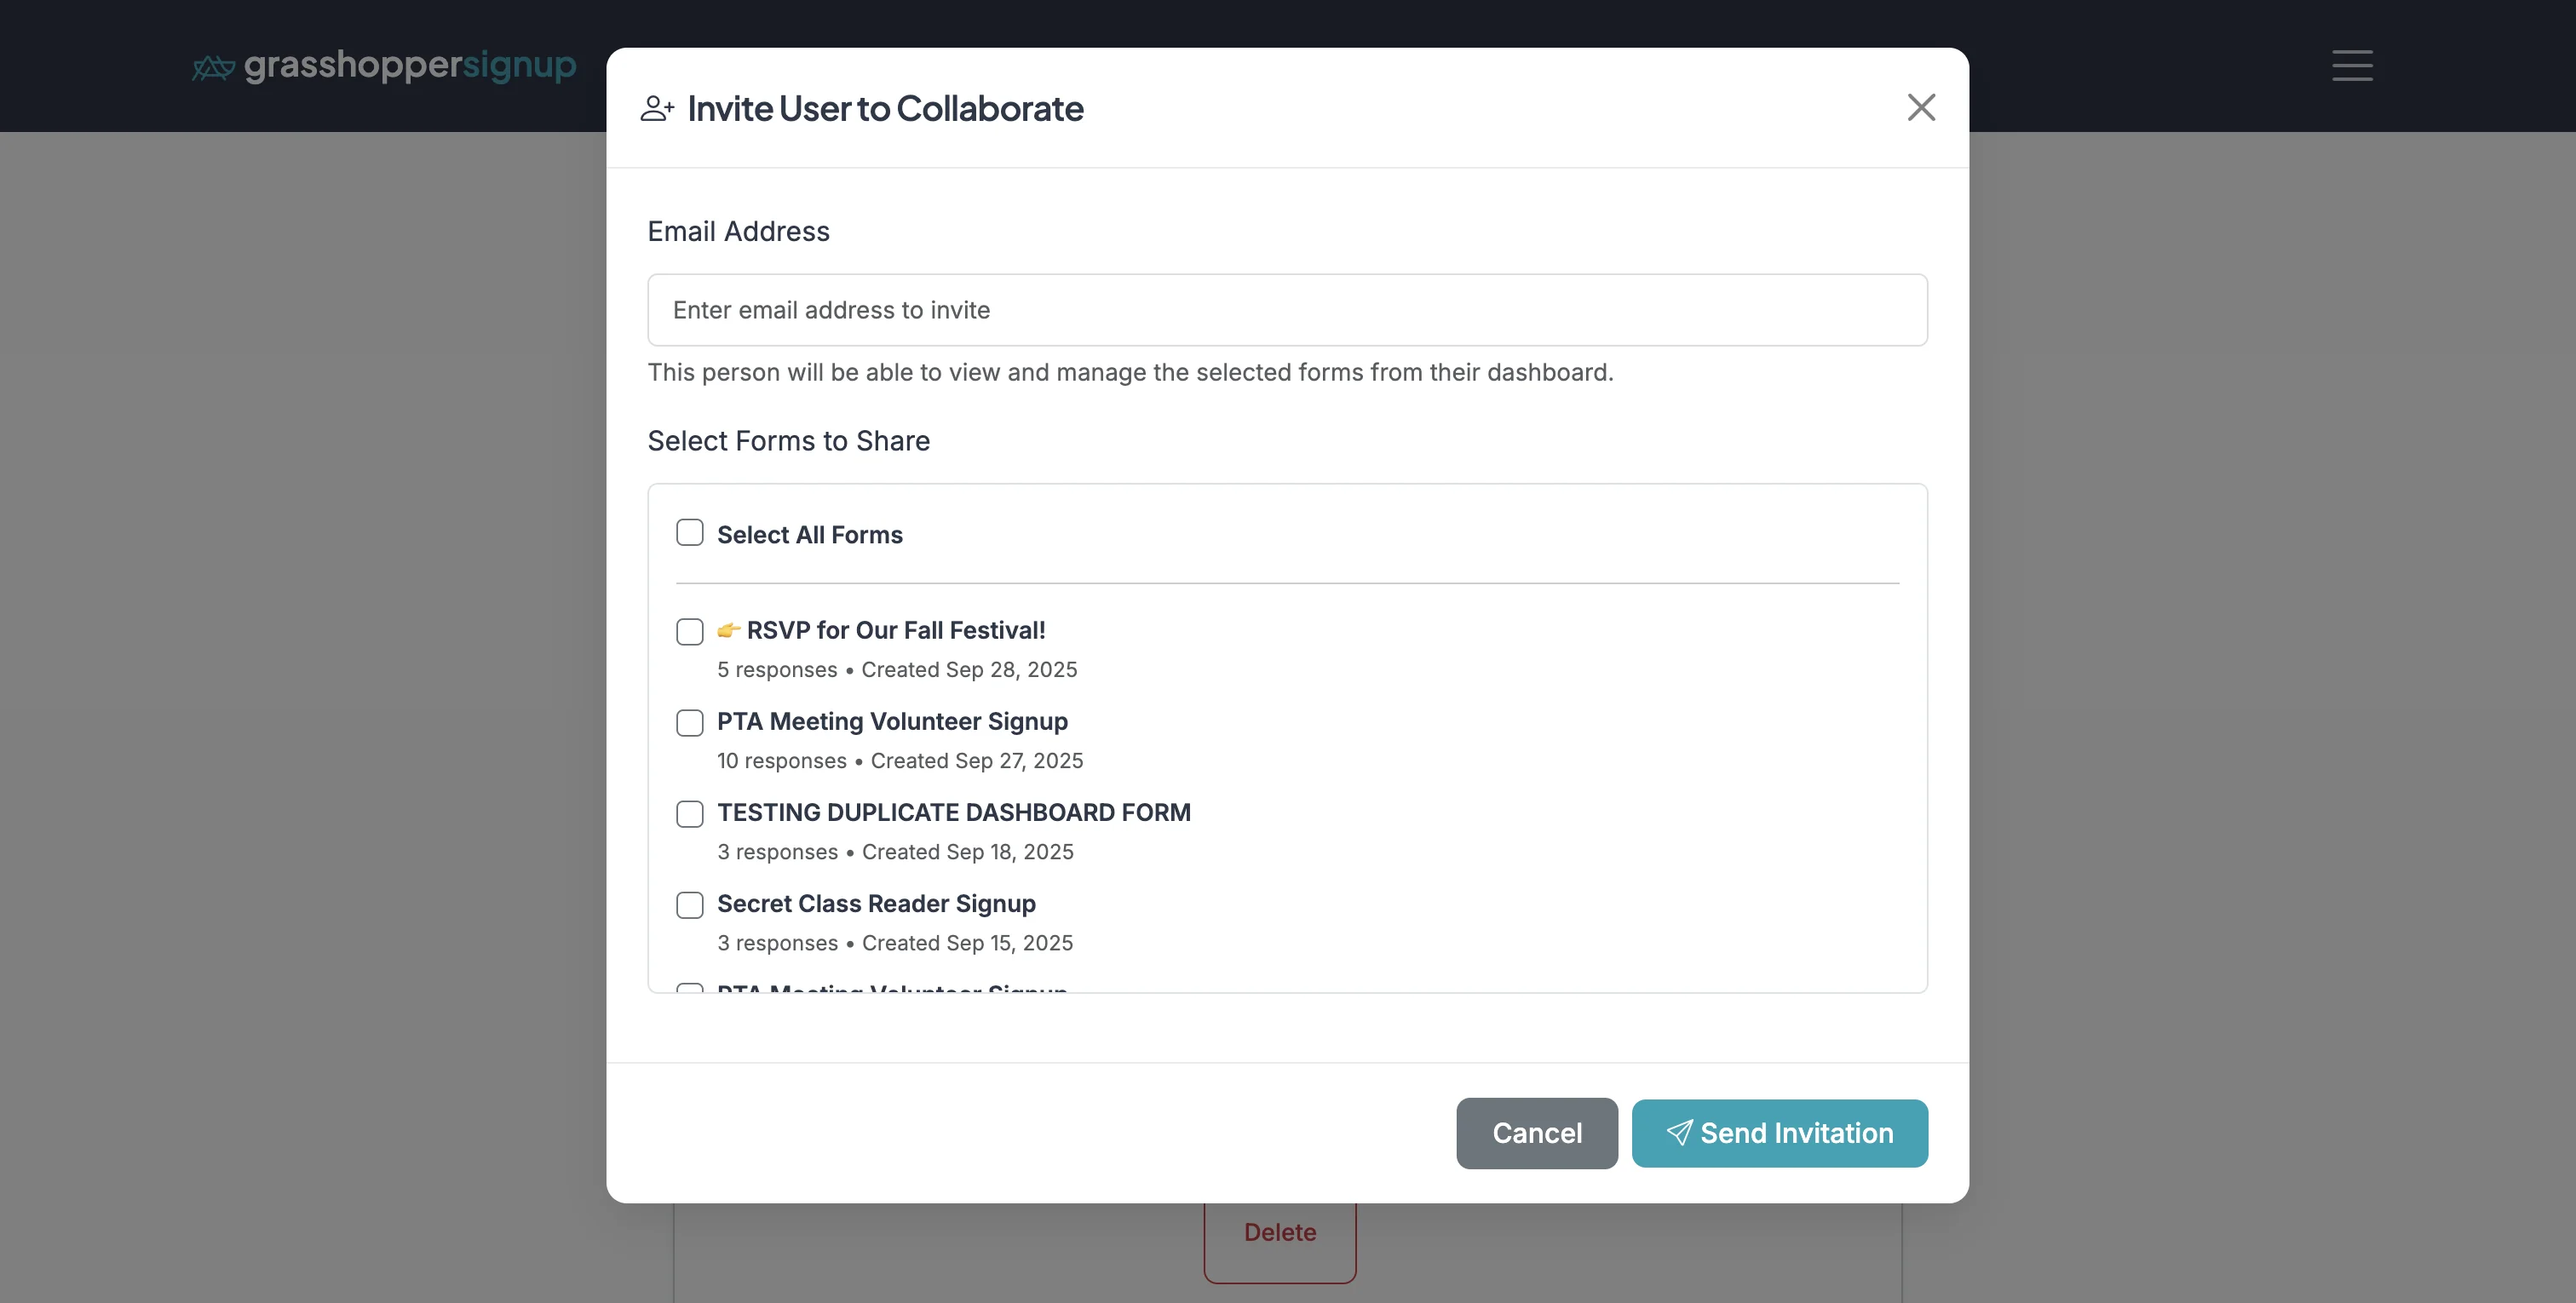This screenshot has height=1303, width=2576.
Task: Click the invite-user icon beside the dialog title
Action: (x=658, y=108)
